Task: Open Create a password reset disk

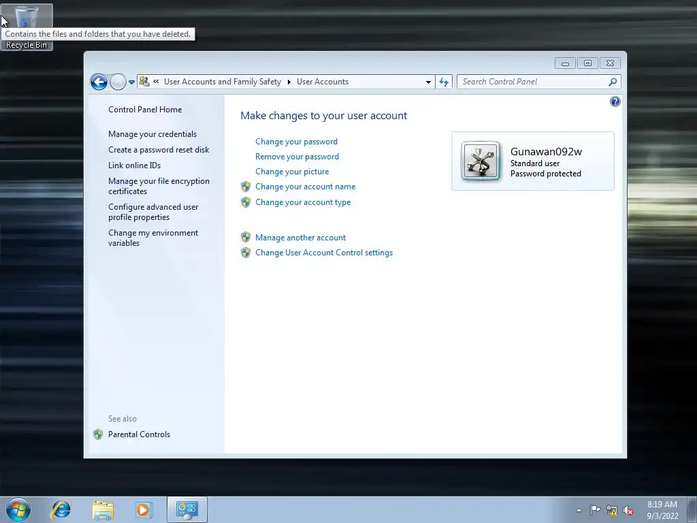Action: coord(159,150)
